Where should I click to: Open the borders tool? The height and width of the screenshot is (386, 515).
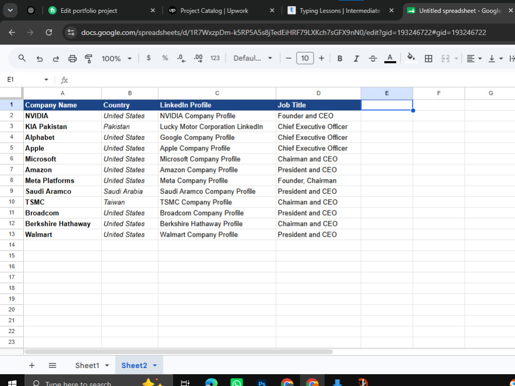428,59
